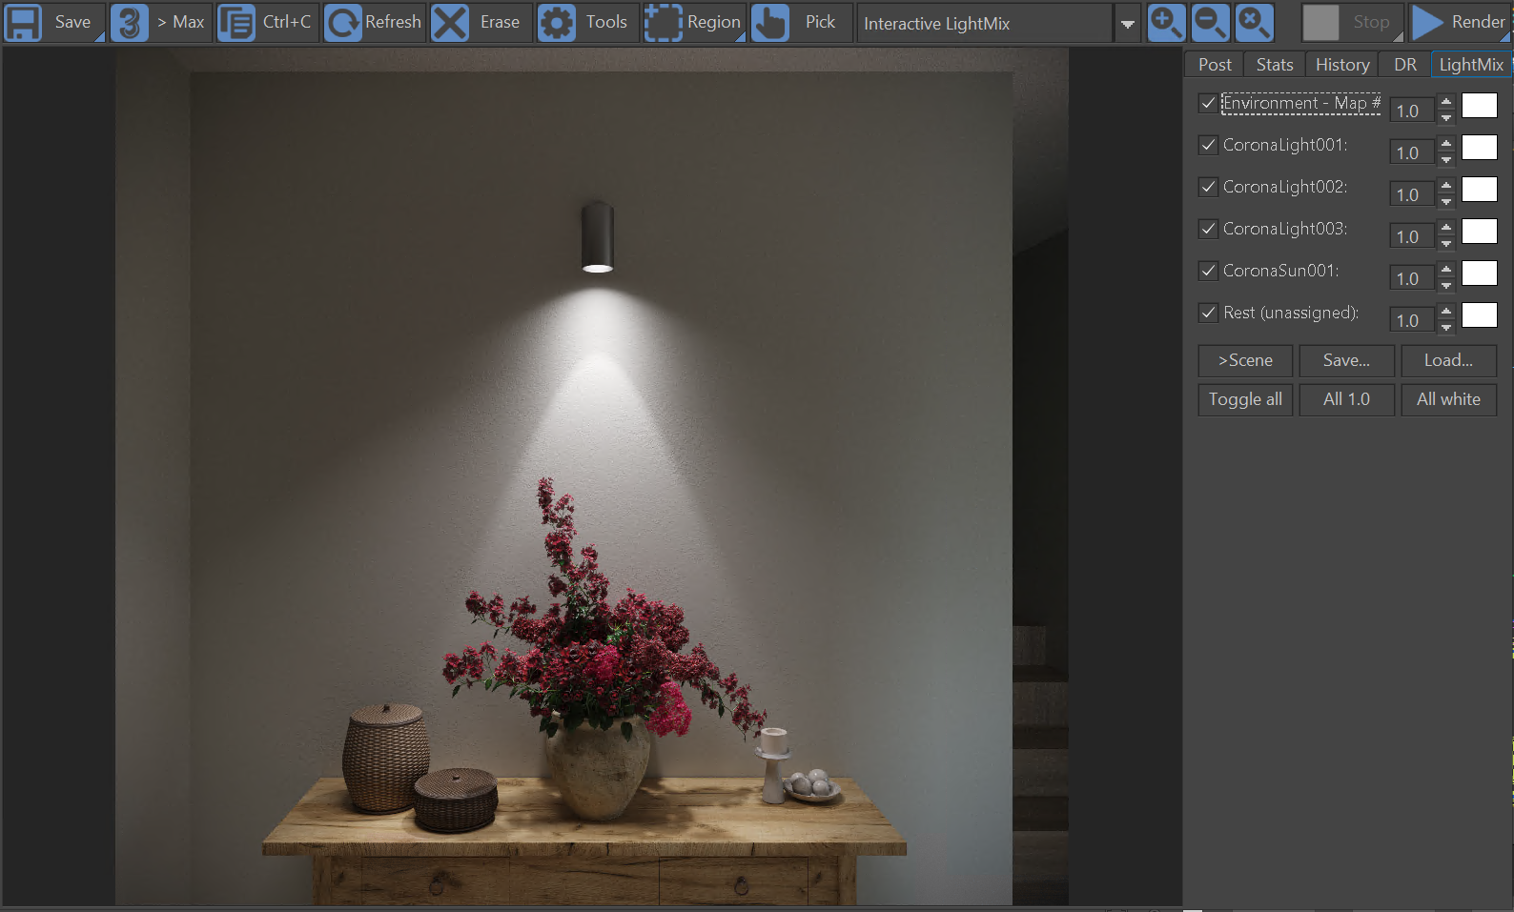The image size is (1514, 912).
Task: Click the All white button
Action: pos(1448,399)
